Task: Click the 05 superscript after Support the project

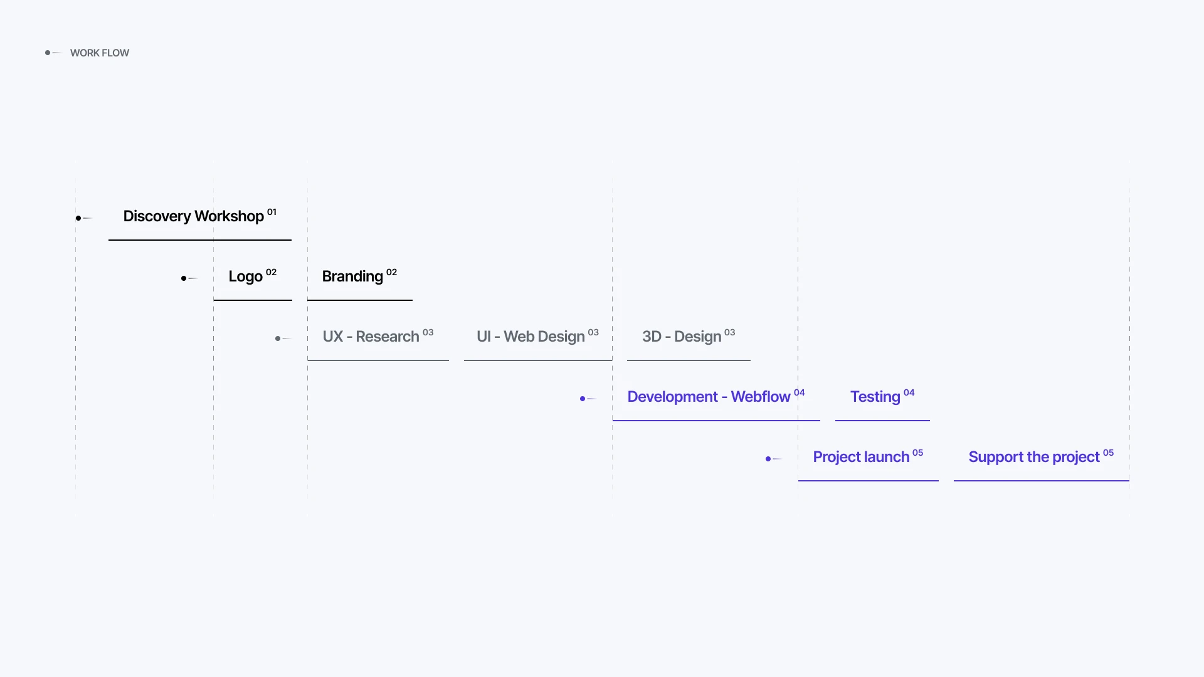Action: coord(1109,453)
